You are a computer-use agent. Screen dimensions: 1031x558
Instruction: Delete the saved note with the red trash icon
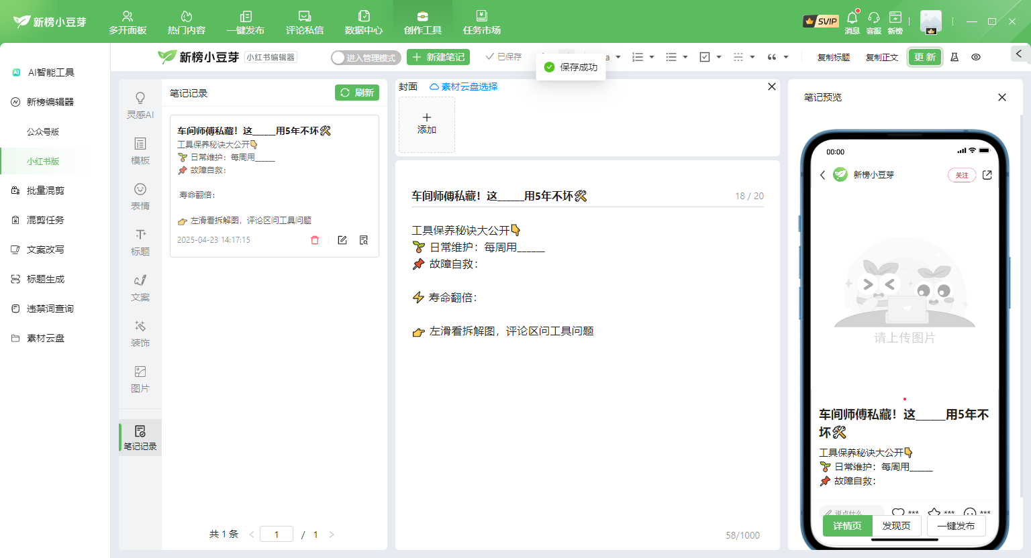(x=315, y=240)
